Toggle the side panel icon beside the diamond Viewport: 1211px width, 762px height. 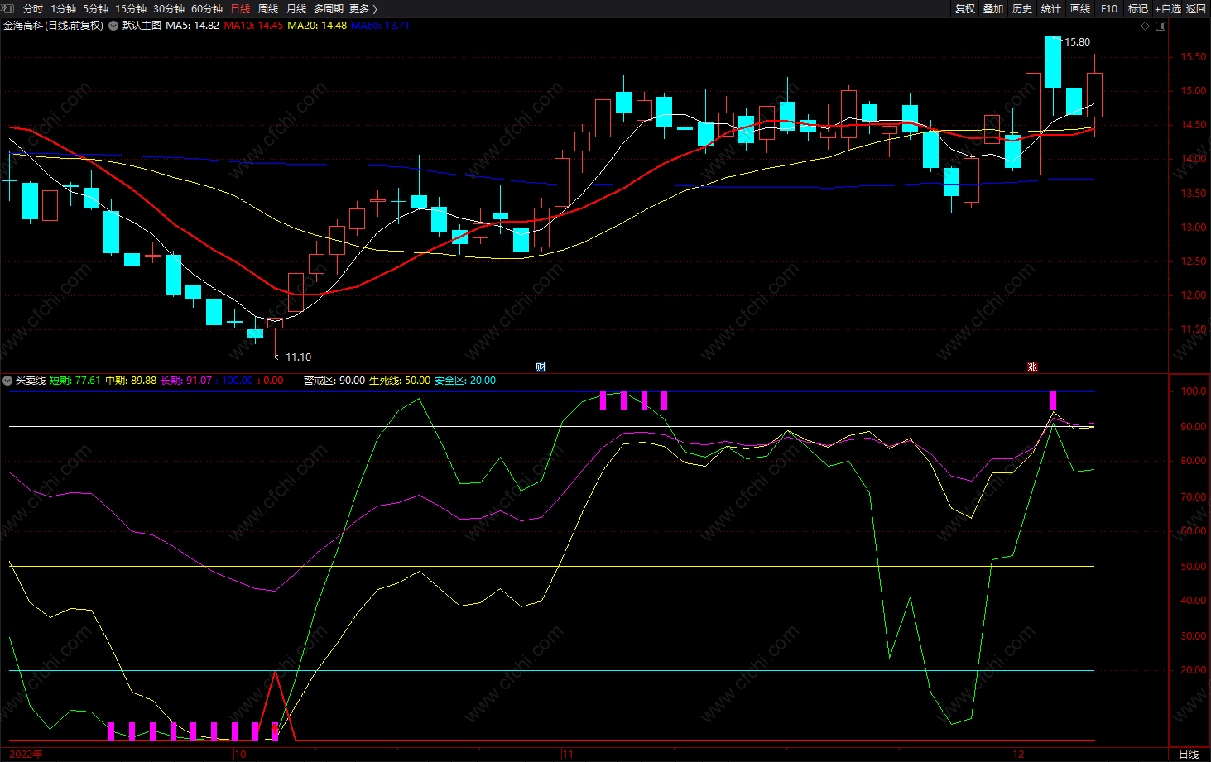[1161, 26]
